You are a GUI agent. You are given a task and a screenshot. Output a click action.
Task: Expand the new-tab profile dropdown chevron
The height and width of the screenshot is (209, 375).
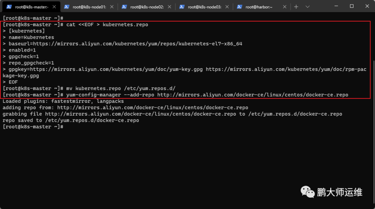pos(308,7)
